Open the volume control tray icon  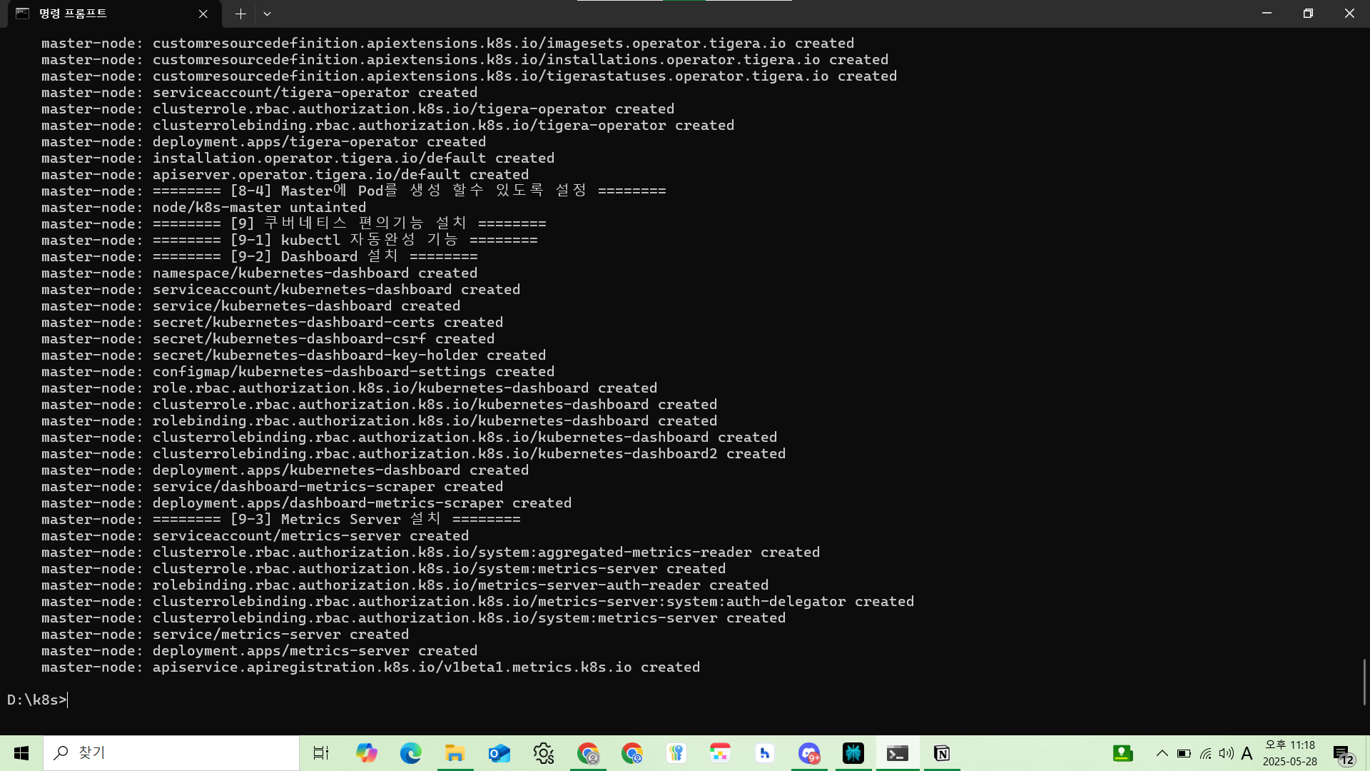(1226, 753)
